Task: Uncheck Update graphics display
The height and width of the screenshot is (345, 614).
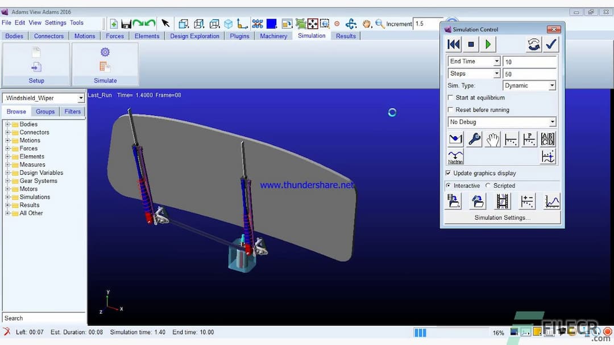Action: coord(448,173)
